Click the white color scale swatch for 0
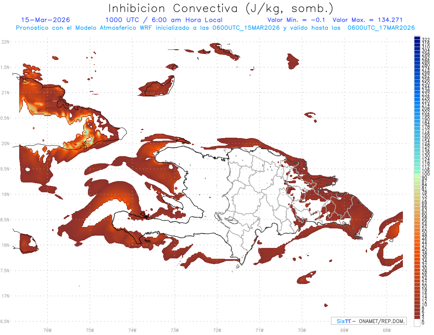434x335 pixels. [417, 323]
